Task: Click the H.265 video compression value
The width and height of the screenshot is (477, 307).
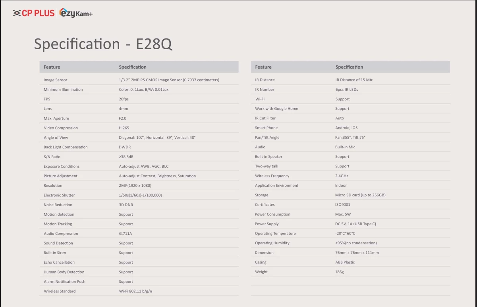Action: pyautogui.click(x=124, y=128)
